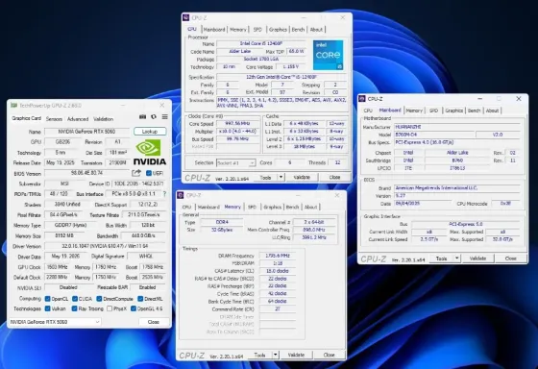Click Tools button in CPU-Z Mainboard window

(441, 258)
